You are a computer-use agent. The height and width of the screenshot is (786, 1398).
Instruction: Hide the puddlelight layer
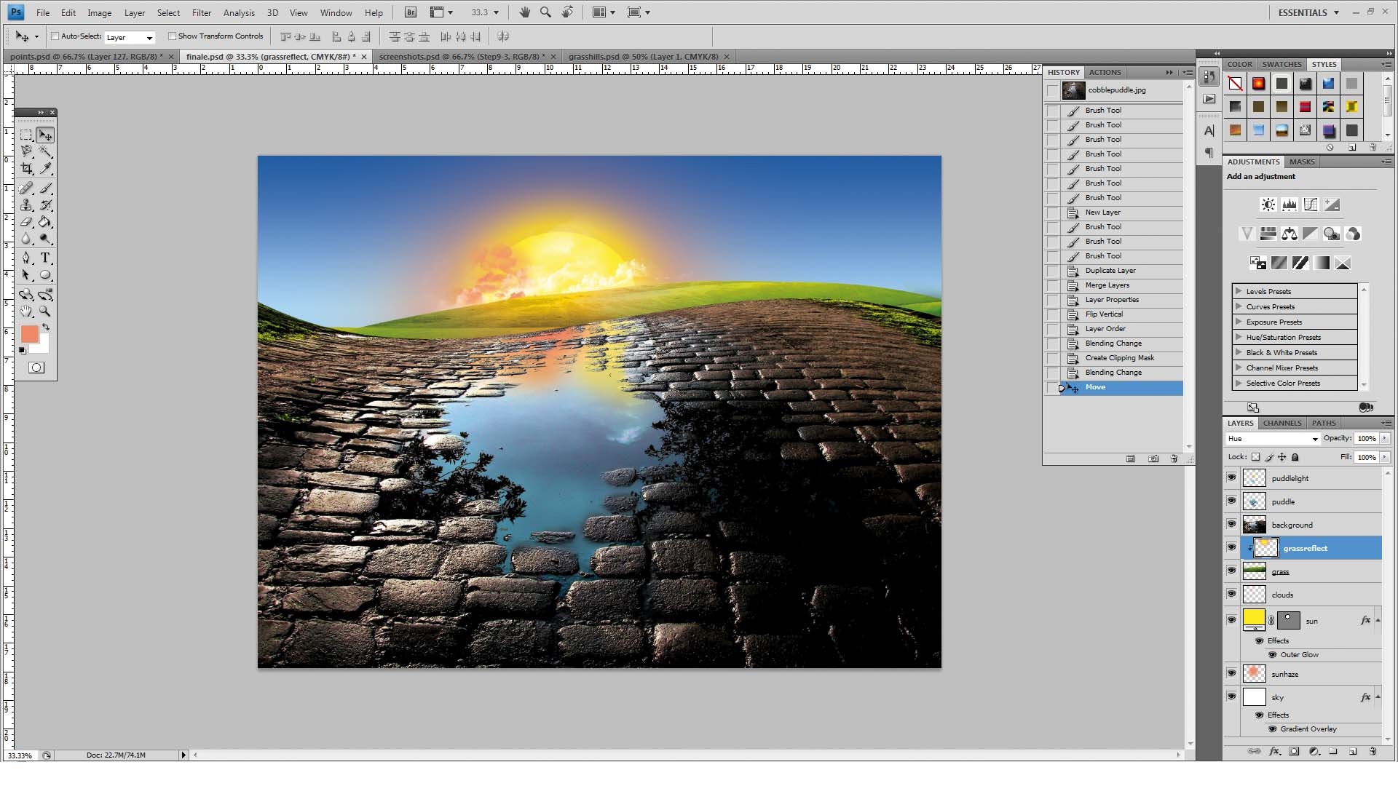coord(1231,477)
